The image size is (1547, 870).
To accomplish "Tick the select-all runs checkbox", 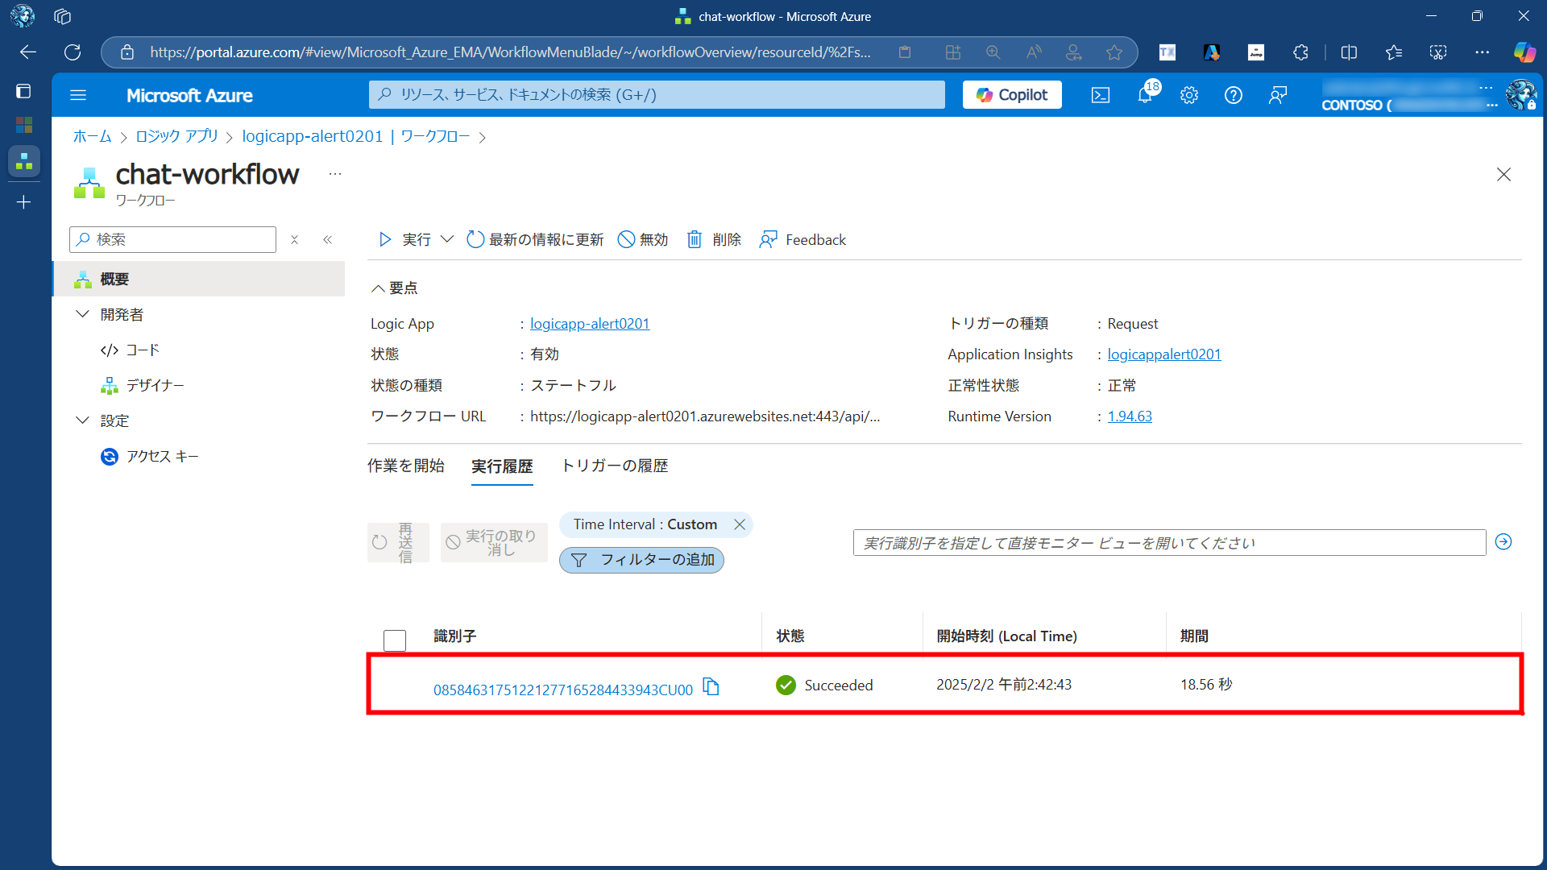I will click(x=395, y=640).
